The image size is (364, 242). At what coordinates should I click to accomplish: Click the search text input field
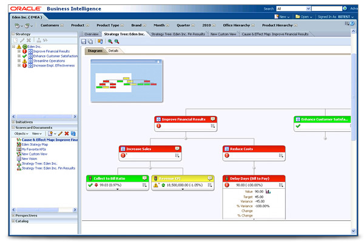point(326,8)
